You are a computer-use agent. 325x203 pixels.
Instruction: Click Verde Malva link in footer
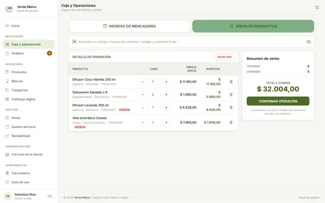click(x=82, y=197)
